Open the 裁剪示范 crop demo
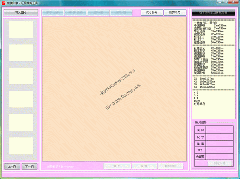240x179 pixels. coord(175,12)
